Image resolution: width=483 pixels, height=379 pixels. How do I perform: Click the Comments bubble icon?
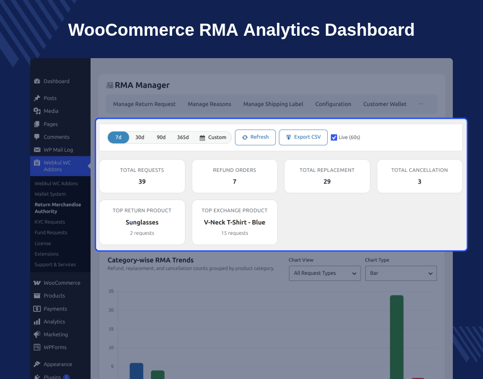pyautogui.click(x=37, y=137)
